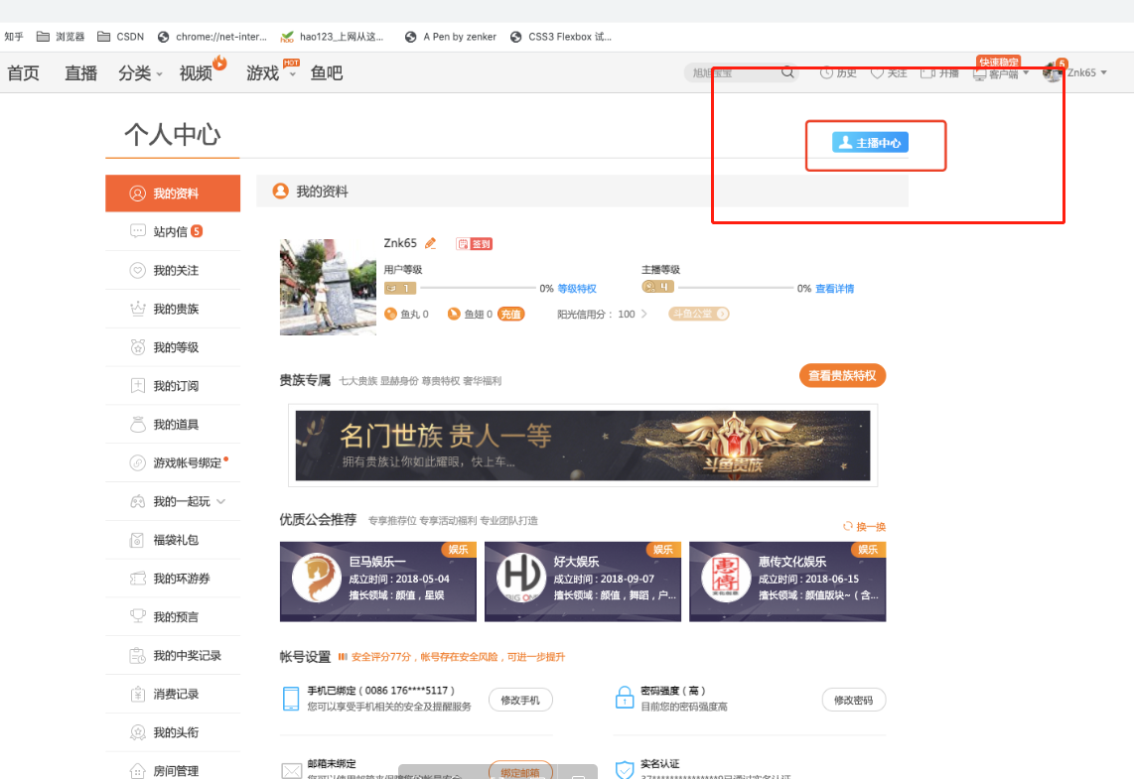Image resolution: width=1134 pixels, height=779 pixels.
Task: Click the 鱼翅 coin icon
Action: tap(454, 314)
